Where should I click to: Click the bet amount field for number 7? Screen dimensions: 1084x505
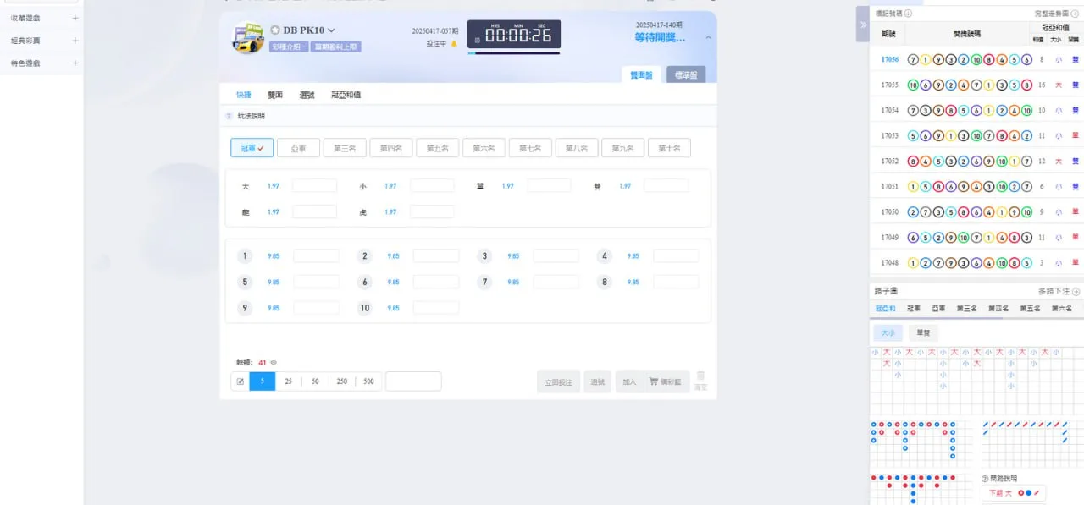point(556,282)
